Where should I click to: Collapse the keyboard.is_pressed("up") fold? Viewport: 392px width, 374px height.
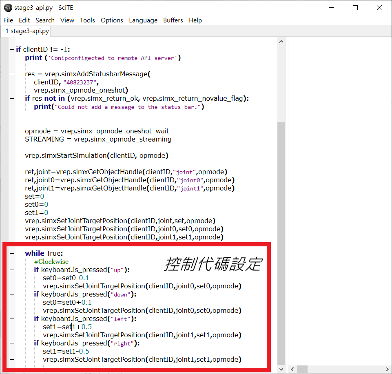[x=12, y=270]
